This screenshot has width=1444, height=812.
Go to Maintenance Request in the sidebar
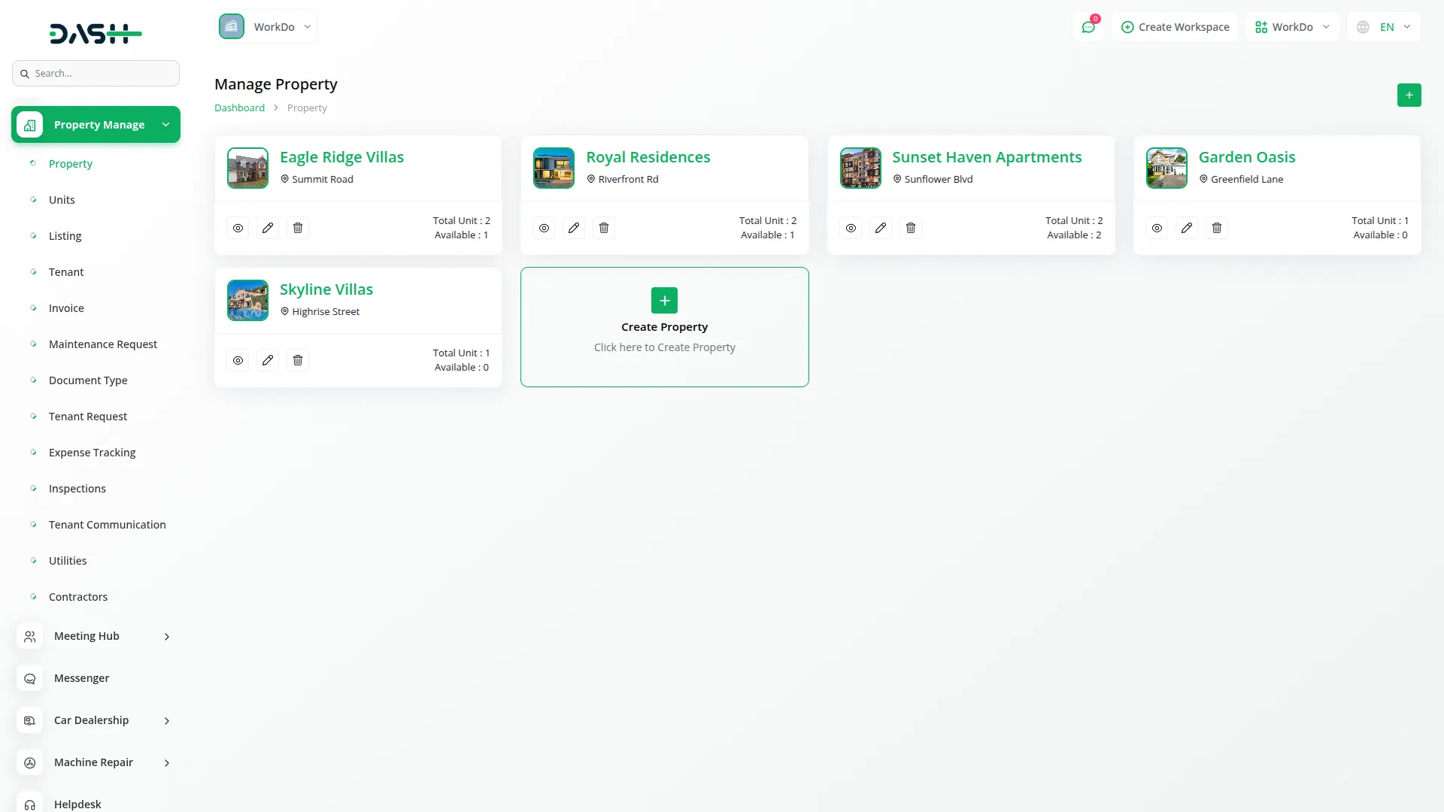click(x=103, y=344)
